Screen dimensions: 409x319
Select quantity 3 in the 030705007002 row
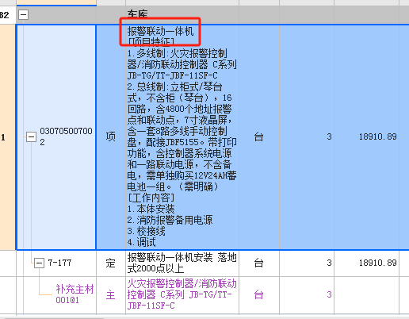coord(307,137)
